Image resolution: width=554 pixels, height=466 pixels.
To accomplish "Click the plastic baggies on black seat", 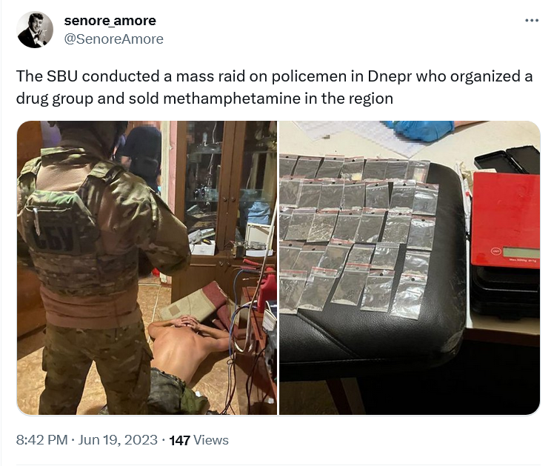I will (358, 233).
